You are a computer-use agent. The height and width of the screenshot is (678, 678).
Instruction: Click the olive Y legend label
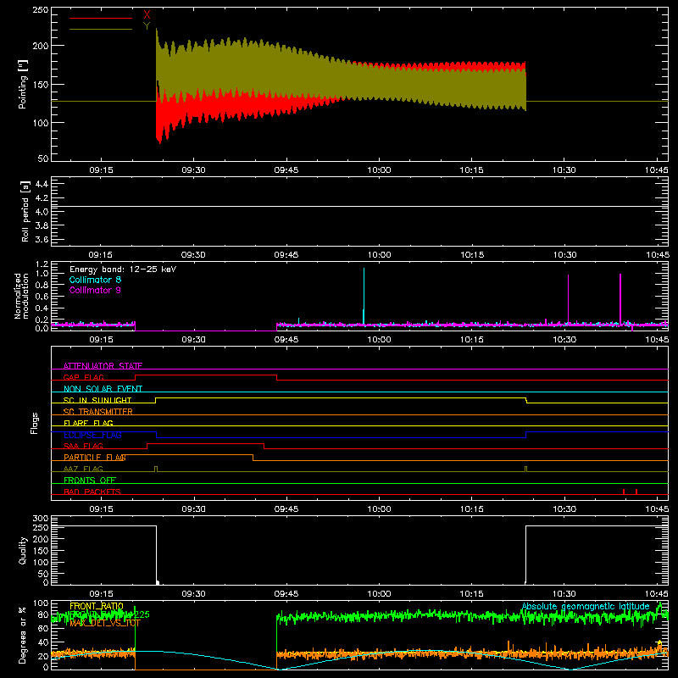(x=147, y=26)
